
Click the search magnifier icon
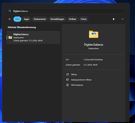click(10, 11)
